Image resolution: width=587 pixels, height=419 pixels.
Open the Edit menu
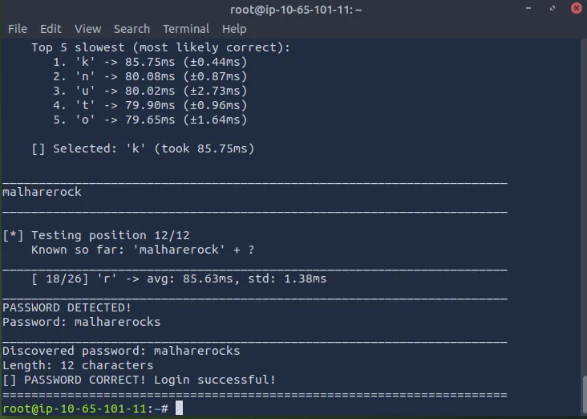[51, 29]
